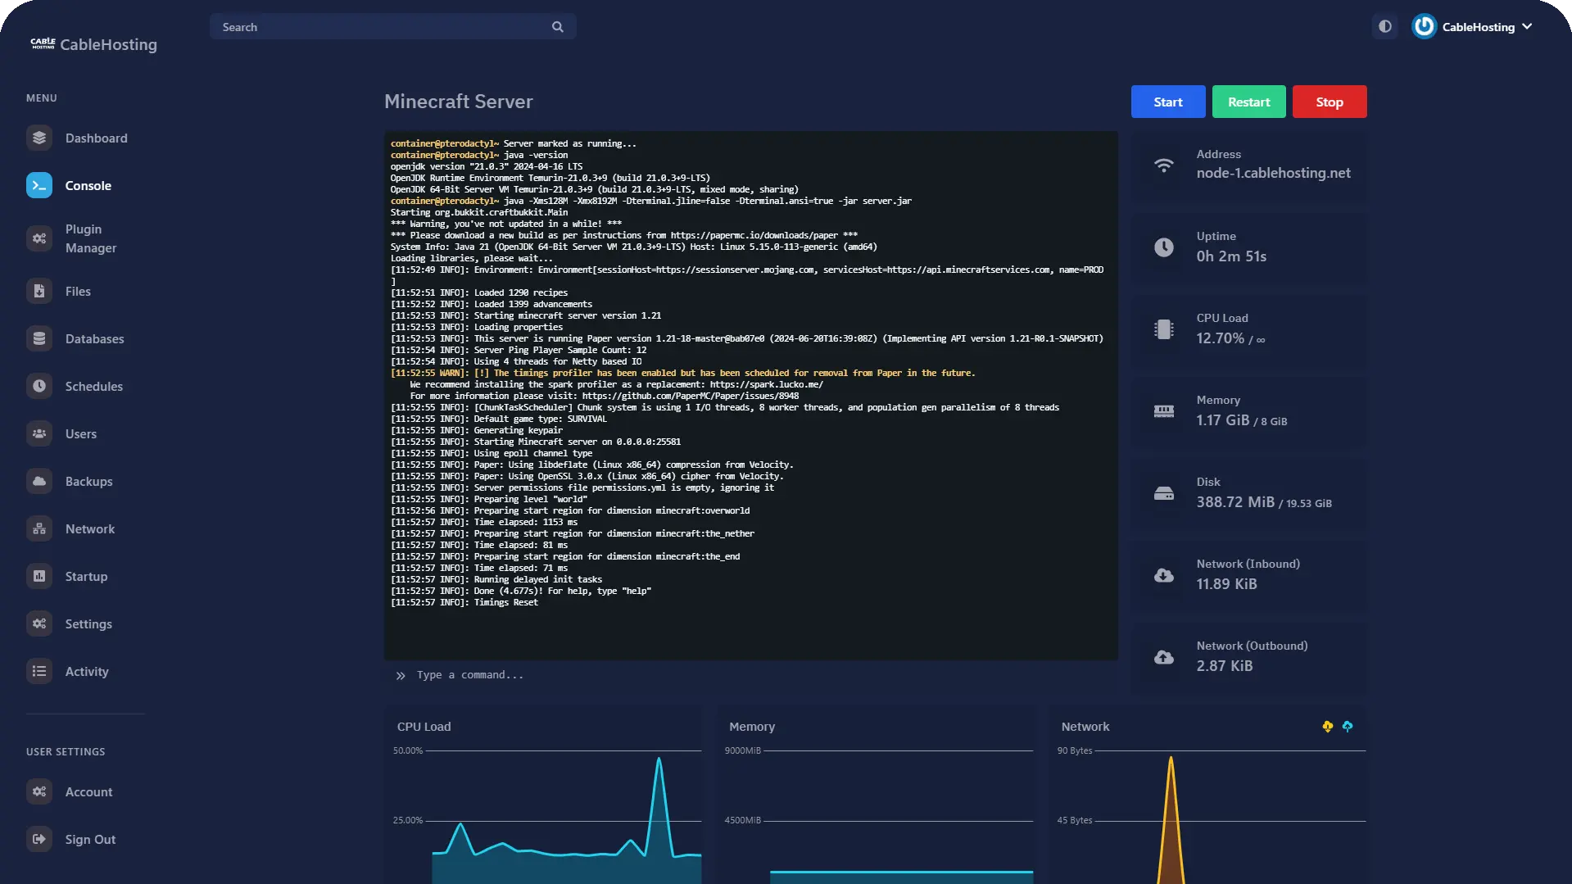This screenshot has height=884, width=1572.
Task: Click the uptime value 0h 2m 51s
Action: click(x=1231, y=256)
